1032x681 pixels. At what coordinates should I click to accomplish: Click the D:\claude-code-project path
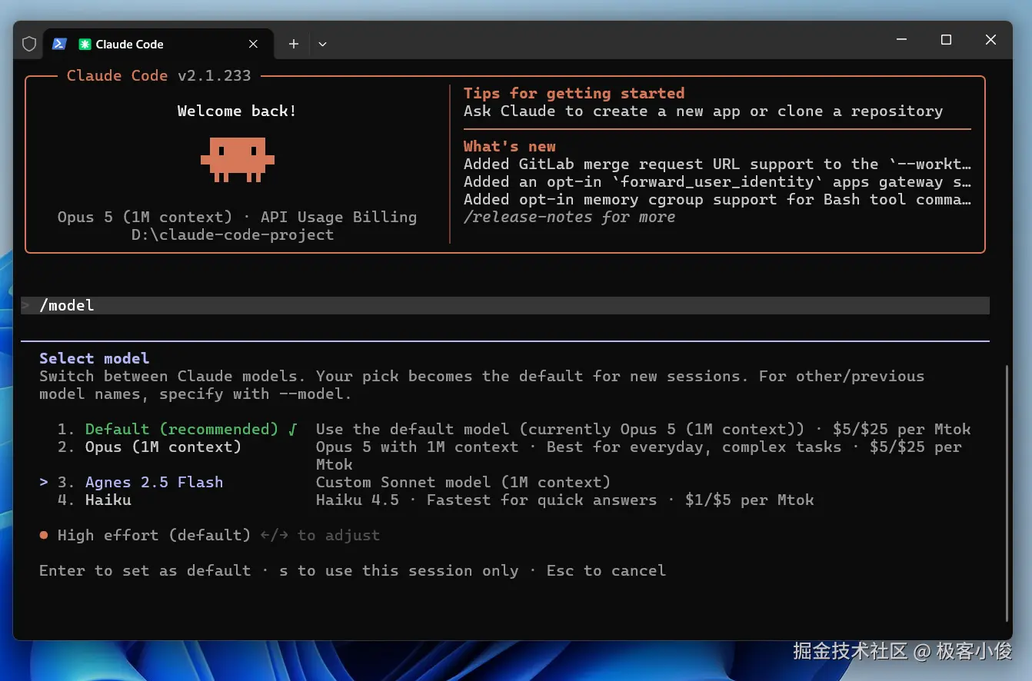tap(232, 234)
